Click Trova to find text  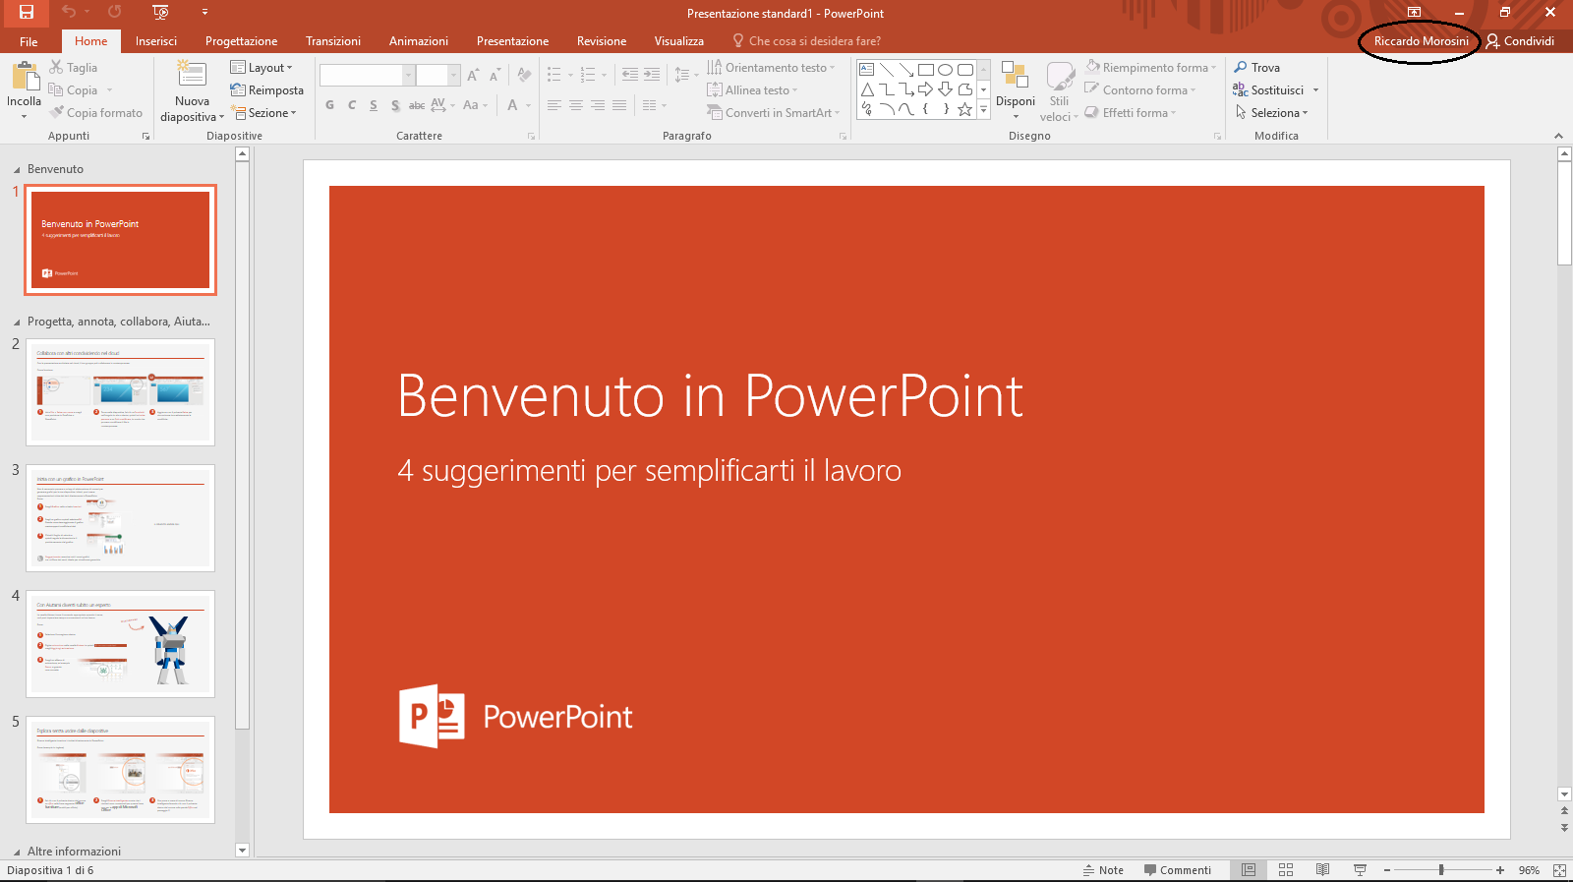[1257, 68]
